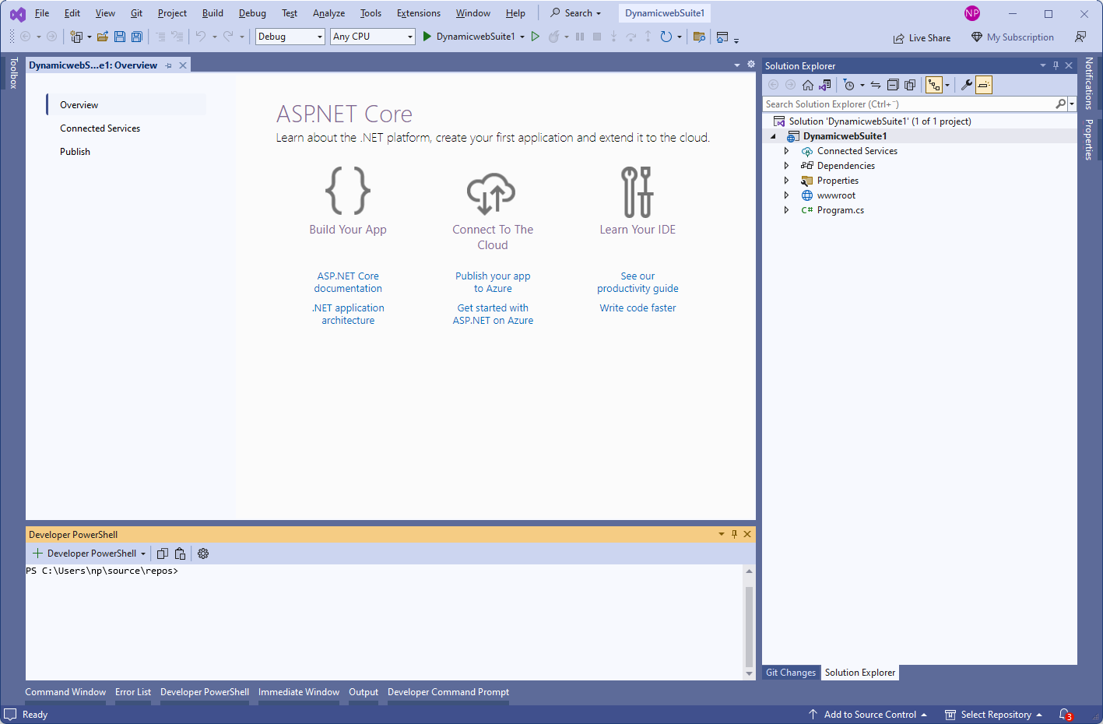Open the Developer PowerShell new terminal dropdown arrow
Image resolution: width=1103 pixels, height=724 pixels.
point(143,554)
